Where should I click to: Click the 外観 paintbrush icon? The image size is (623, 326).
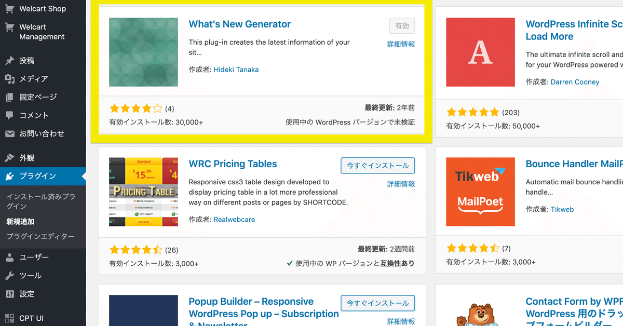[9, 158]
